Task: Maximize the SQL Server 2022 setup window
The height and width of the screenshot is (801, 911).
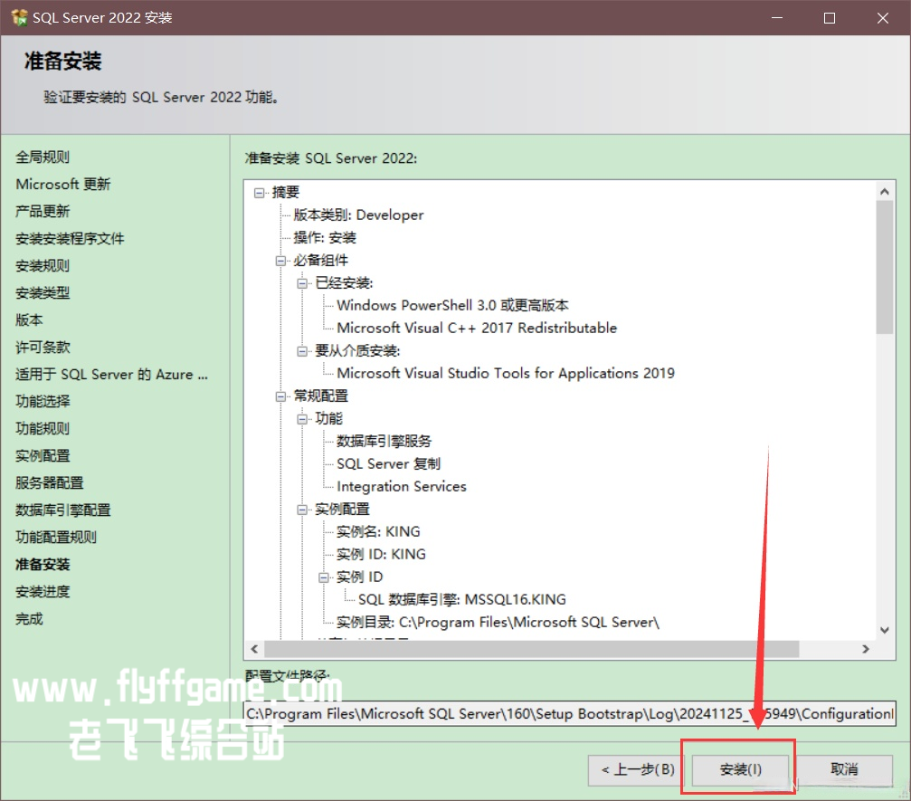Action: [830, 17]
